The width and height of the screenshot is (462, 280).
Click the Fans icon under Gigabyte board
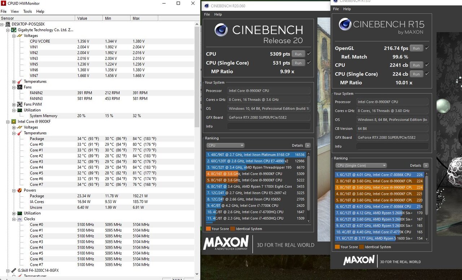click(x=20, y=87)
